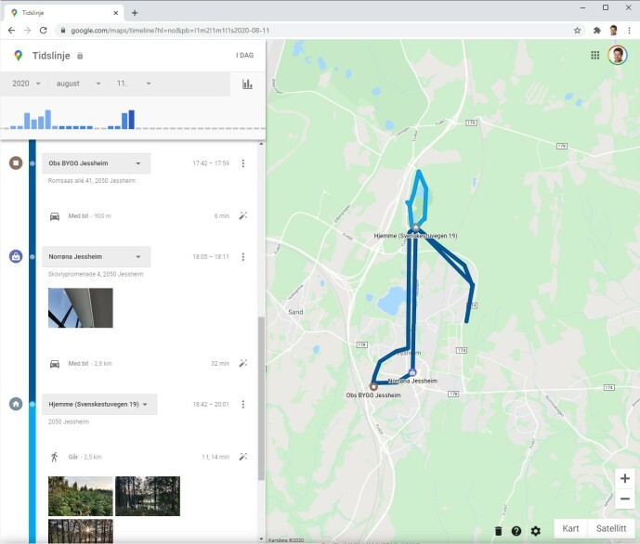Expand the Hjemme (Svenskestuvegen 19) dropdown

99,404
